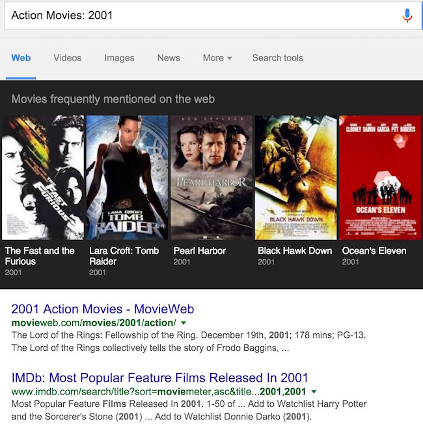This screenshot has height=429, width=423.
Task: Open the 2001 Action Movies - MovieWeb link
Action: [103, 309]
